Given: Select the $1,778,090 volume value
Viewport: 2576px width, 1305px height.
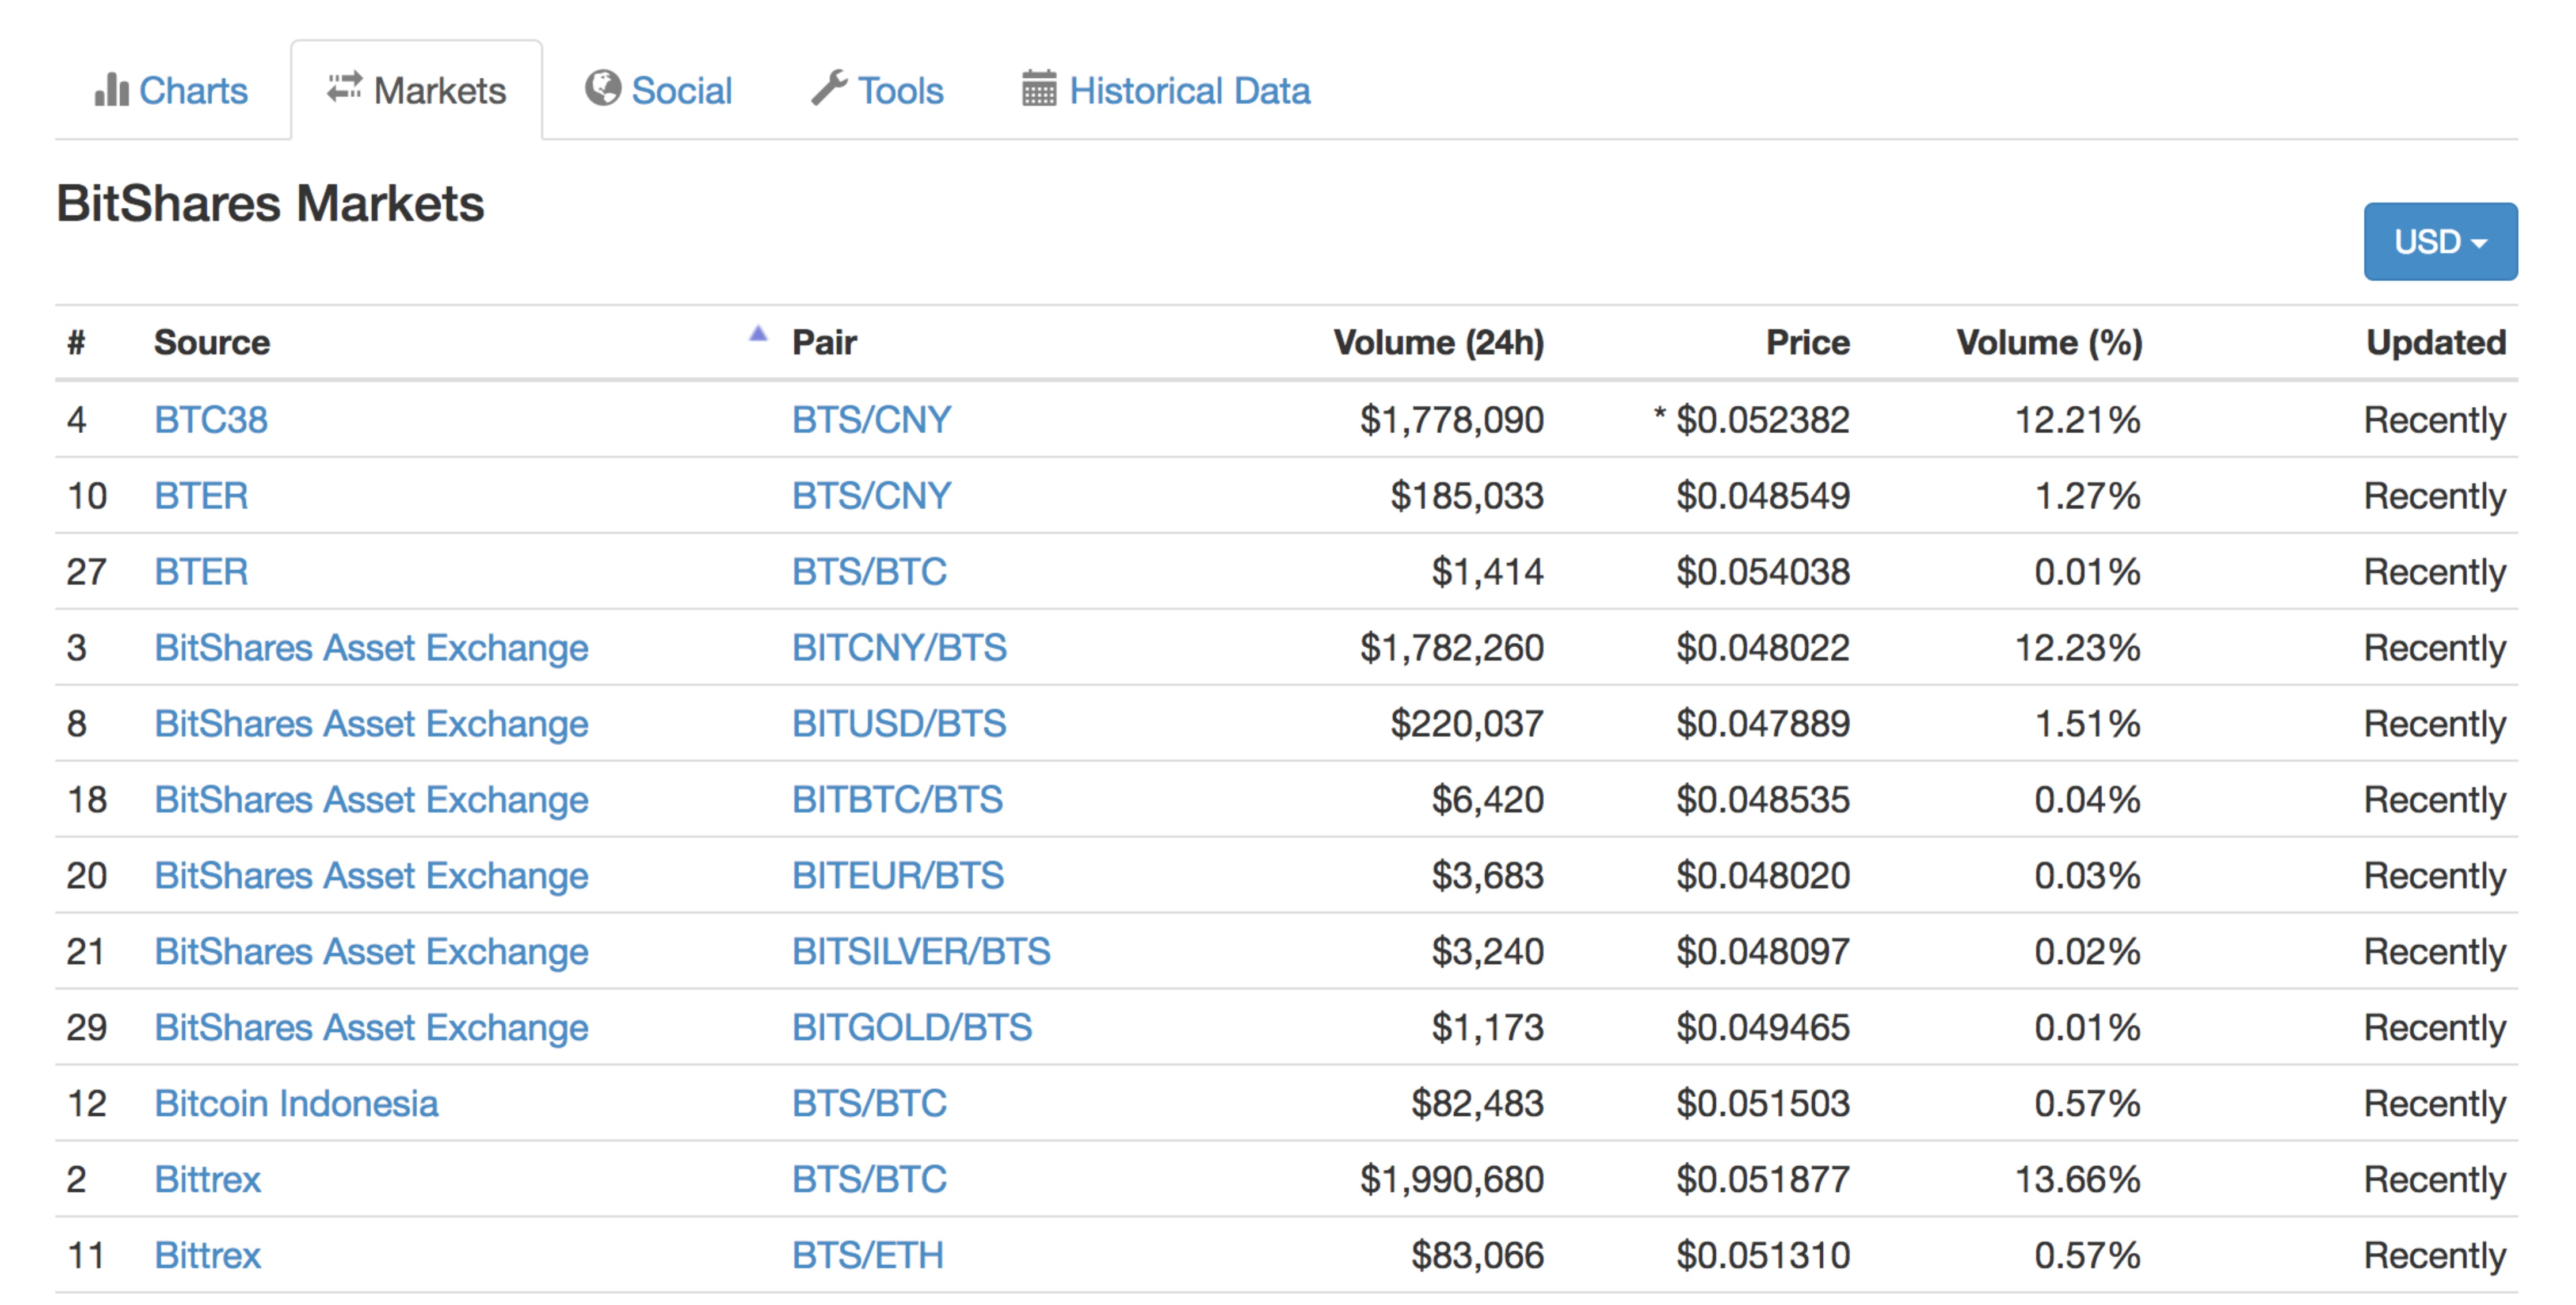Looking at the screenshot, I should click(1452, 420).
